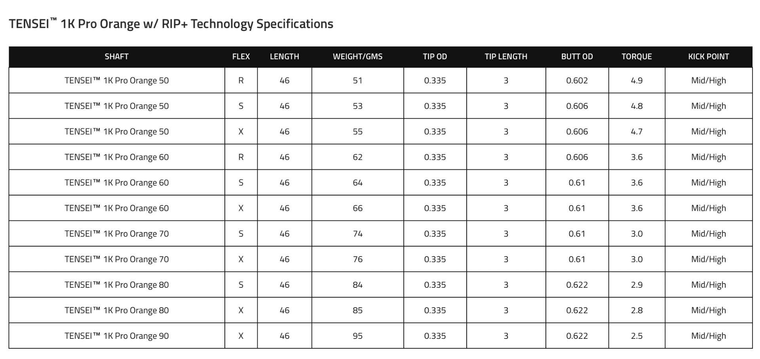This screenshot has height=359, width=760.
Task: Select the TIP OD header cell
Action: pyautogui.click(x=435, y=57)
